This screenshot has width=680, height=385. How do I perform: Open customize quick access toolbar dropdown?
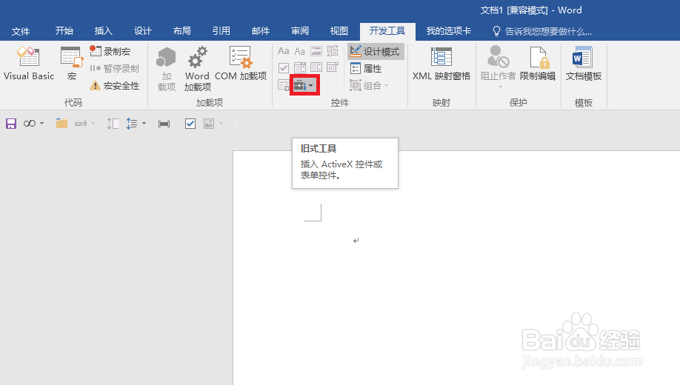click(x=236, y=124)
